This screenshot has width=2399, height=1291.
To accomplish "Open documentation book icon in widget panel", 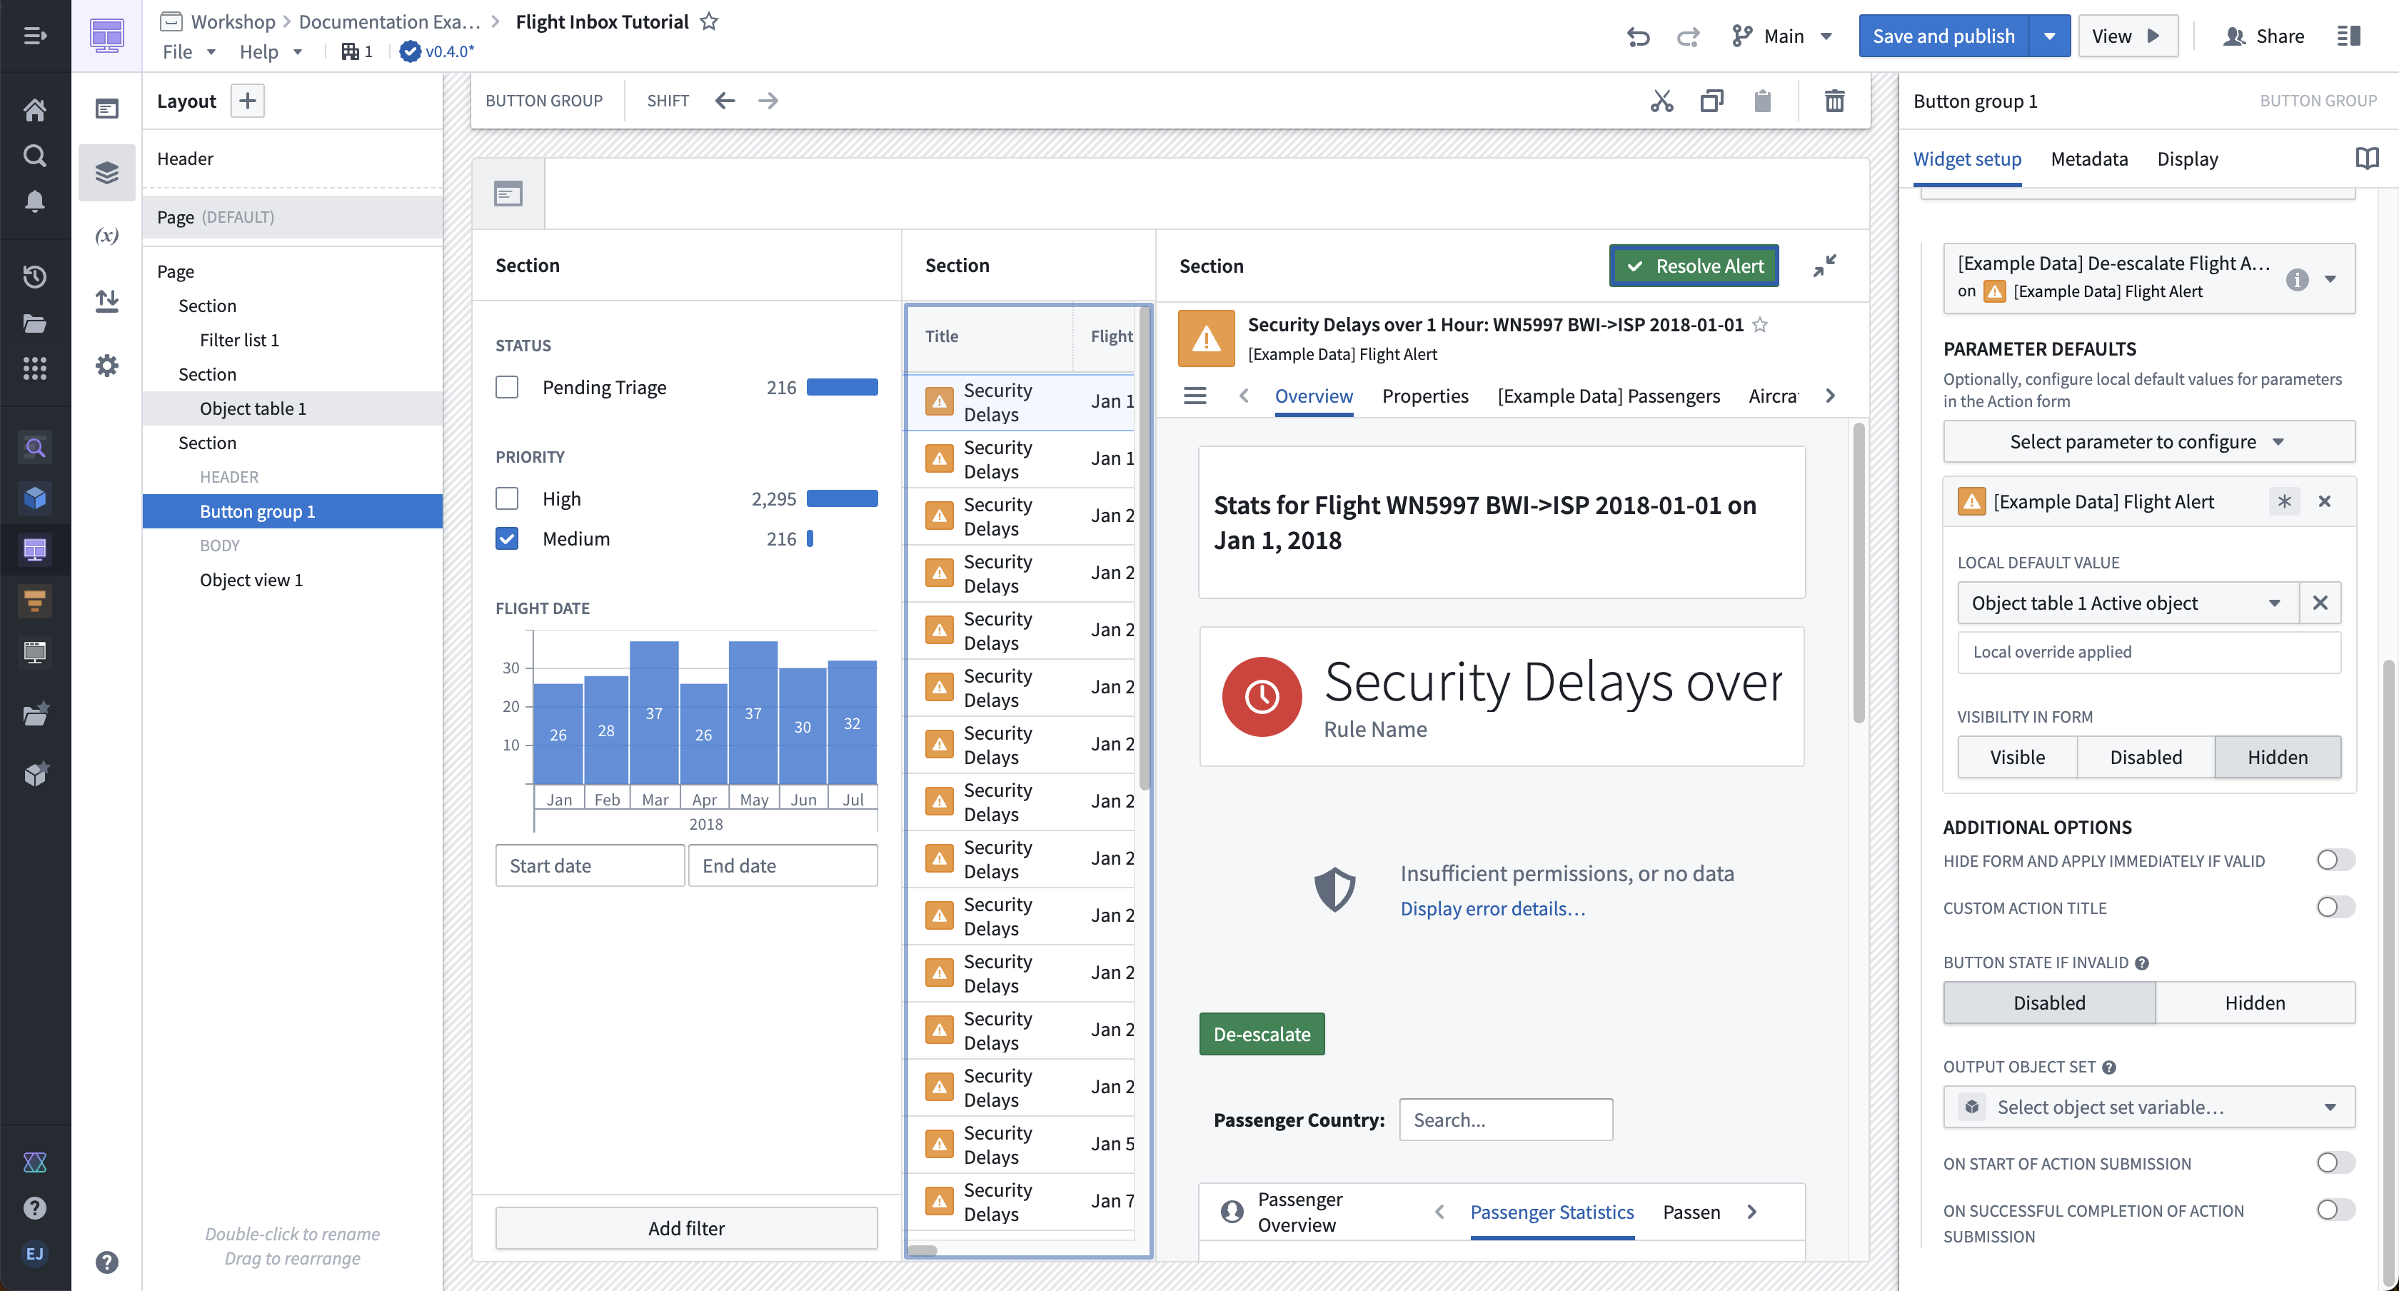I will pyautogui.click(x=2366, y=159).
